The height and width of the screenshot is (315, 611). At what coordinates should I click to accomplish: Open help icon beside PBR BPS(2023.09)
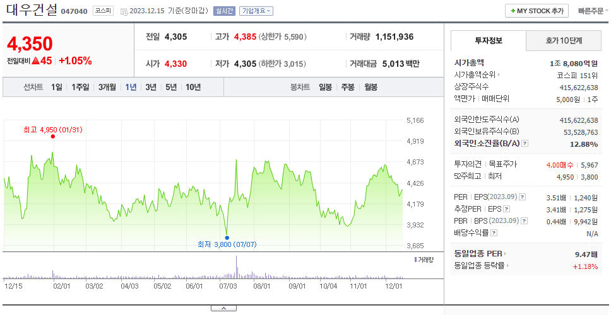pos(525,221)
